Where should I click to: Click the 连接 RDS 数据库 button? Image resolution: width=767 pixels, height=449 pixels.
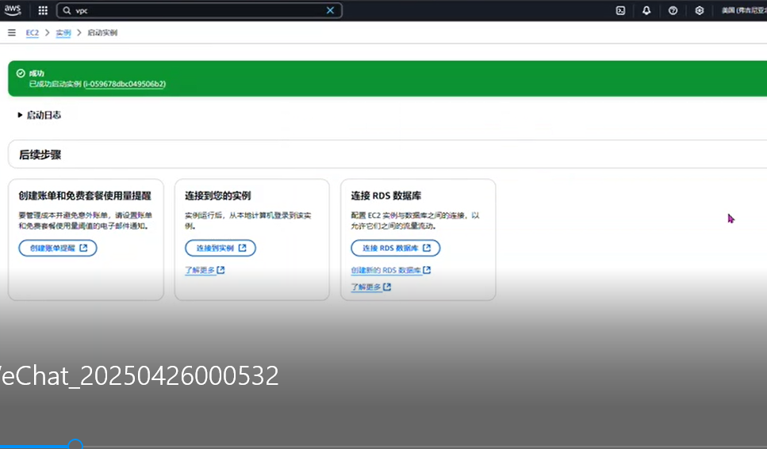tap(395, 248)
